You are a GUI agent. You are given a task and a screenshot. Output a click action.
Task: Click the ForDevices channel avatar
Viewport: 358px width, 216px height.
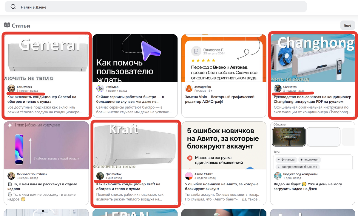(x=11, y=88)
